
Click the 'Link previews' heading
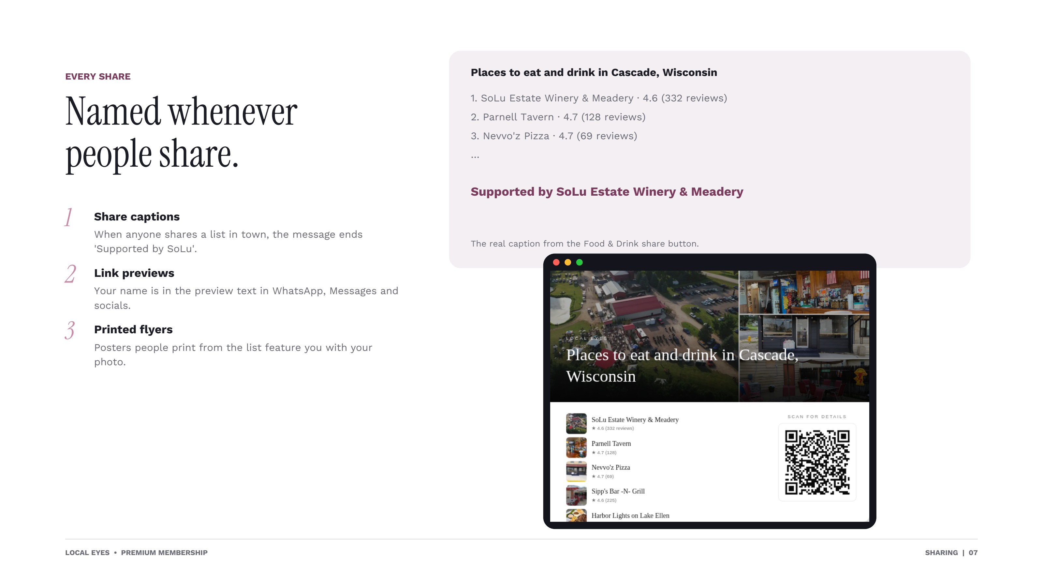pos(134,273)
